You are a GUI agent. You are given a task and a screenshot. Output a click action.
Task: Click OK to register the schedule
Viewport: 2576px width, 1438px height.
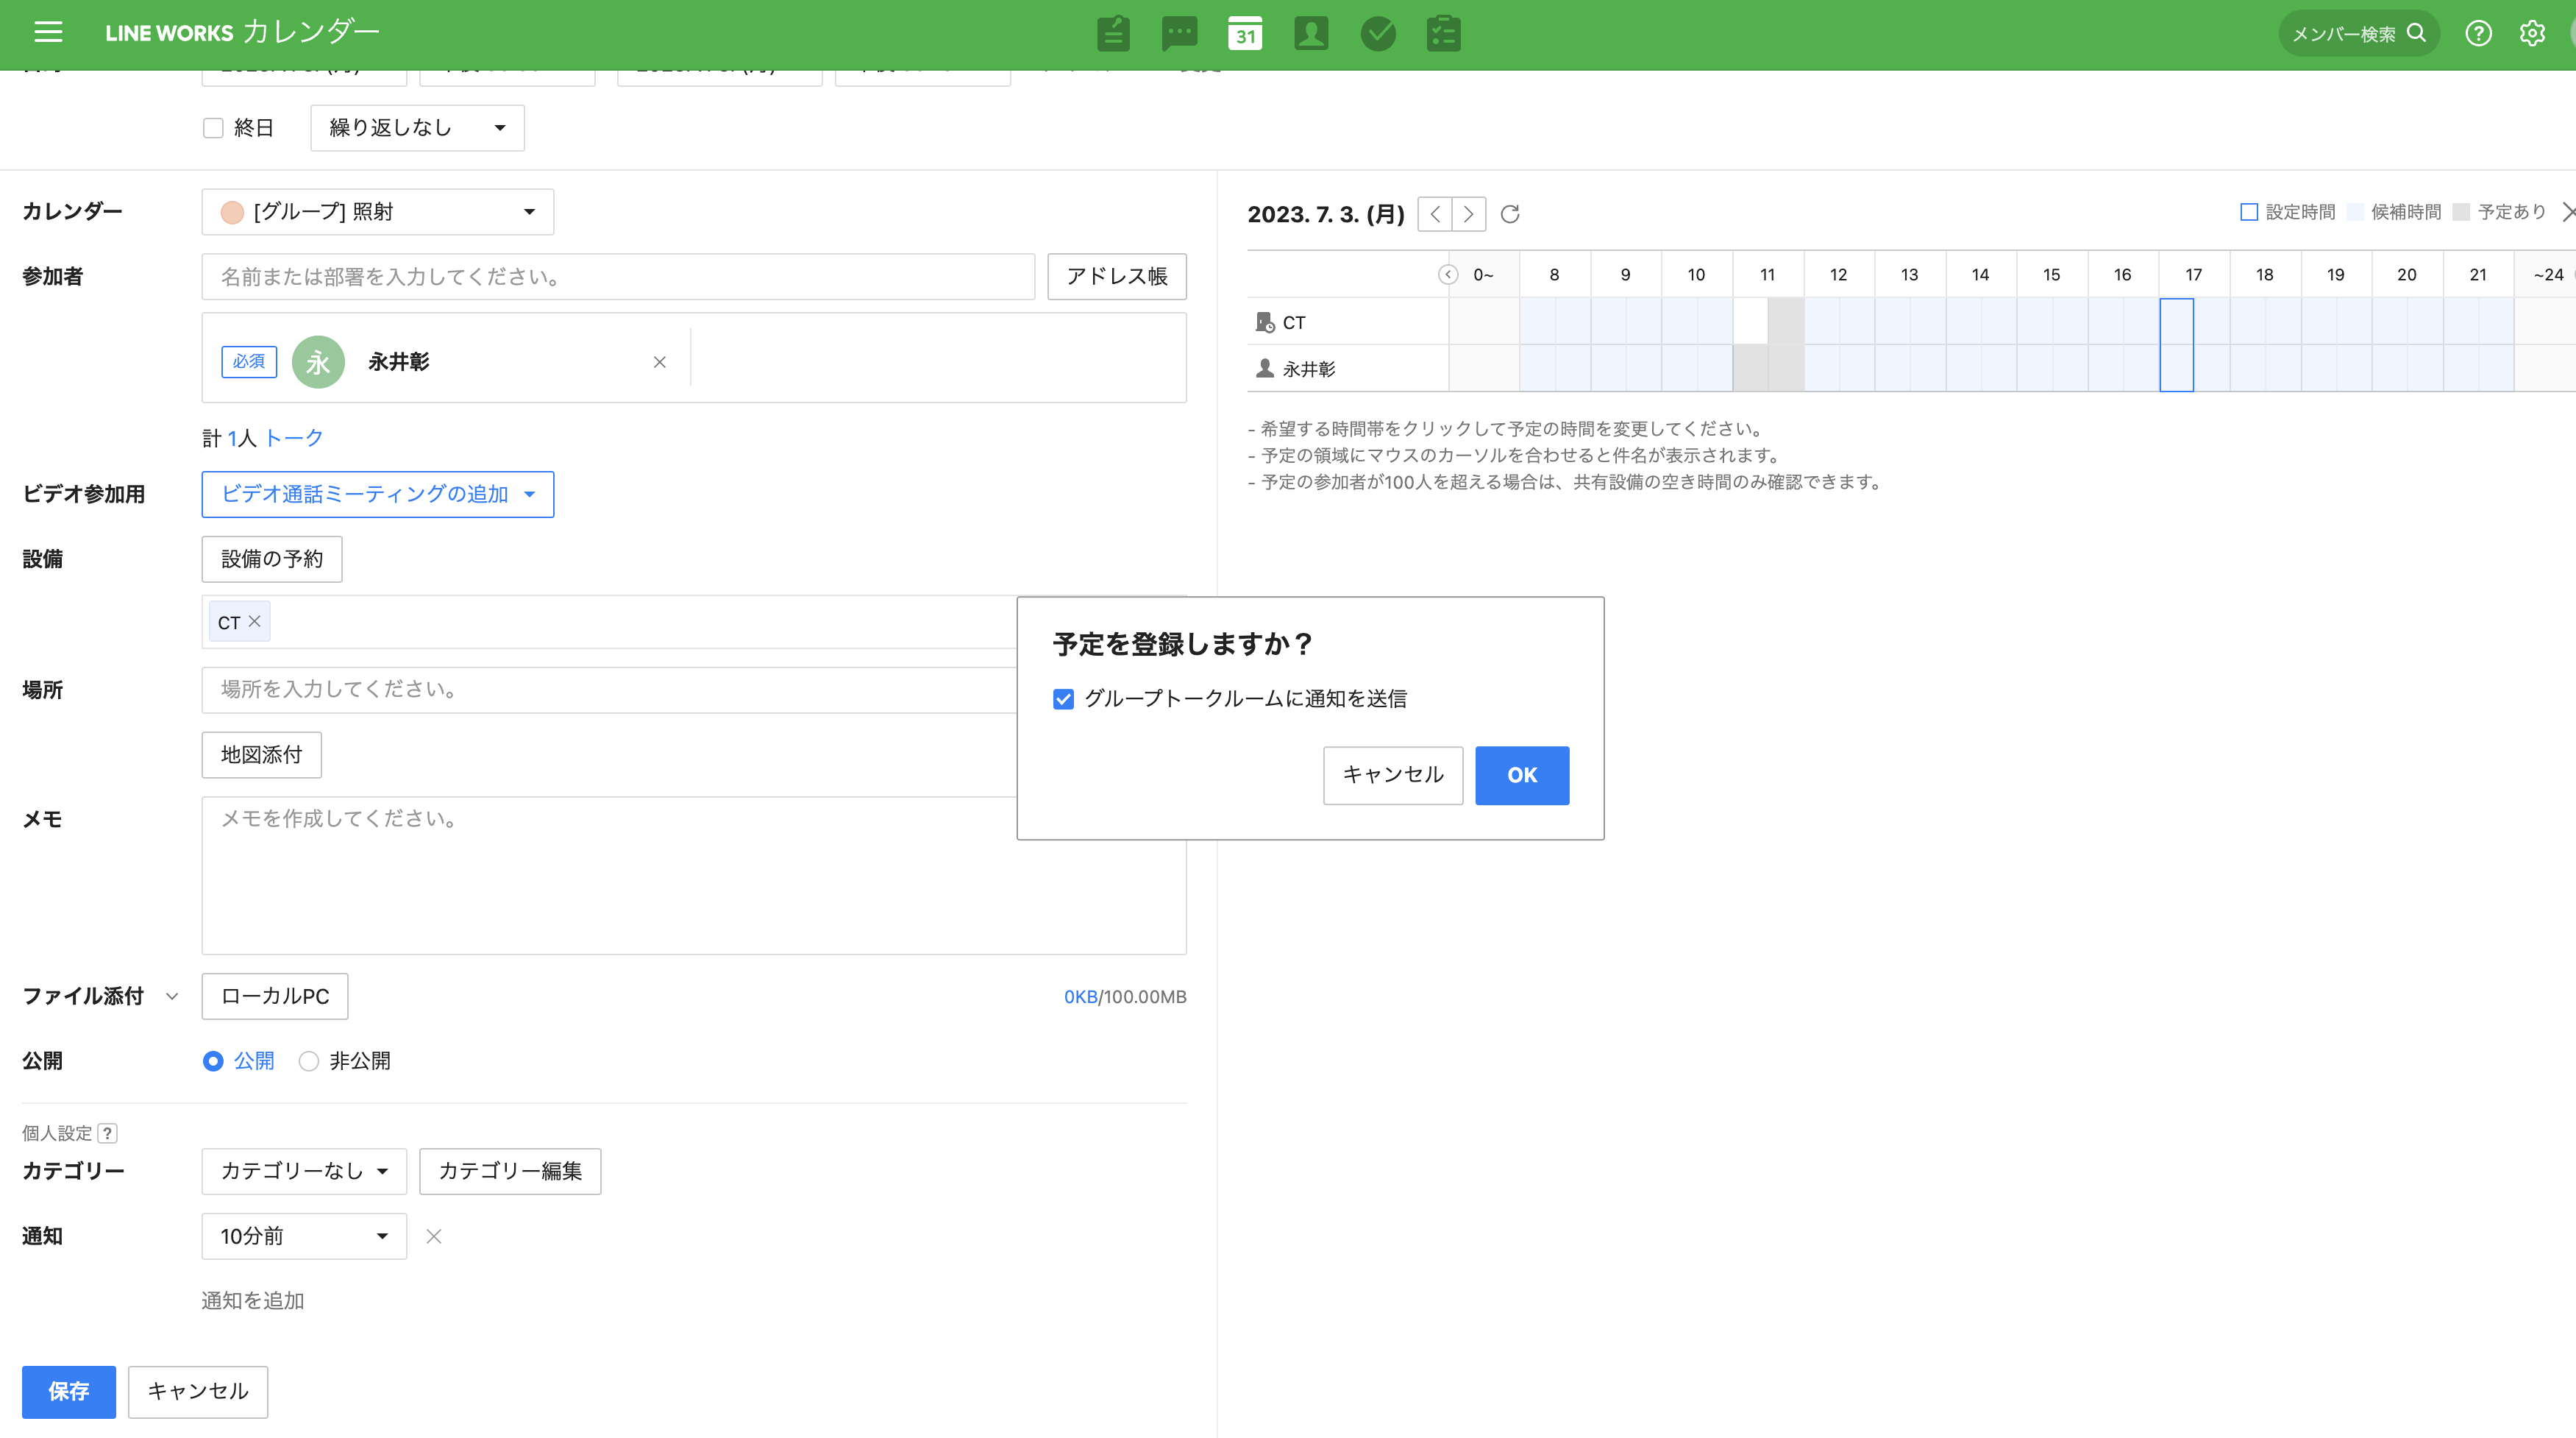(1521, 774)
